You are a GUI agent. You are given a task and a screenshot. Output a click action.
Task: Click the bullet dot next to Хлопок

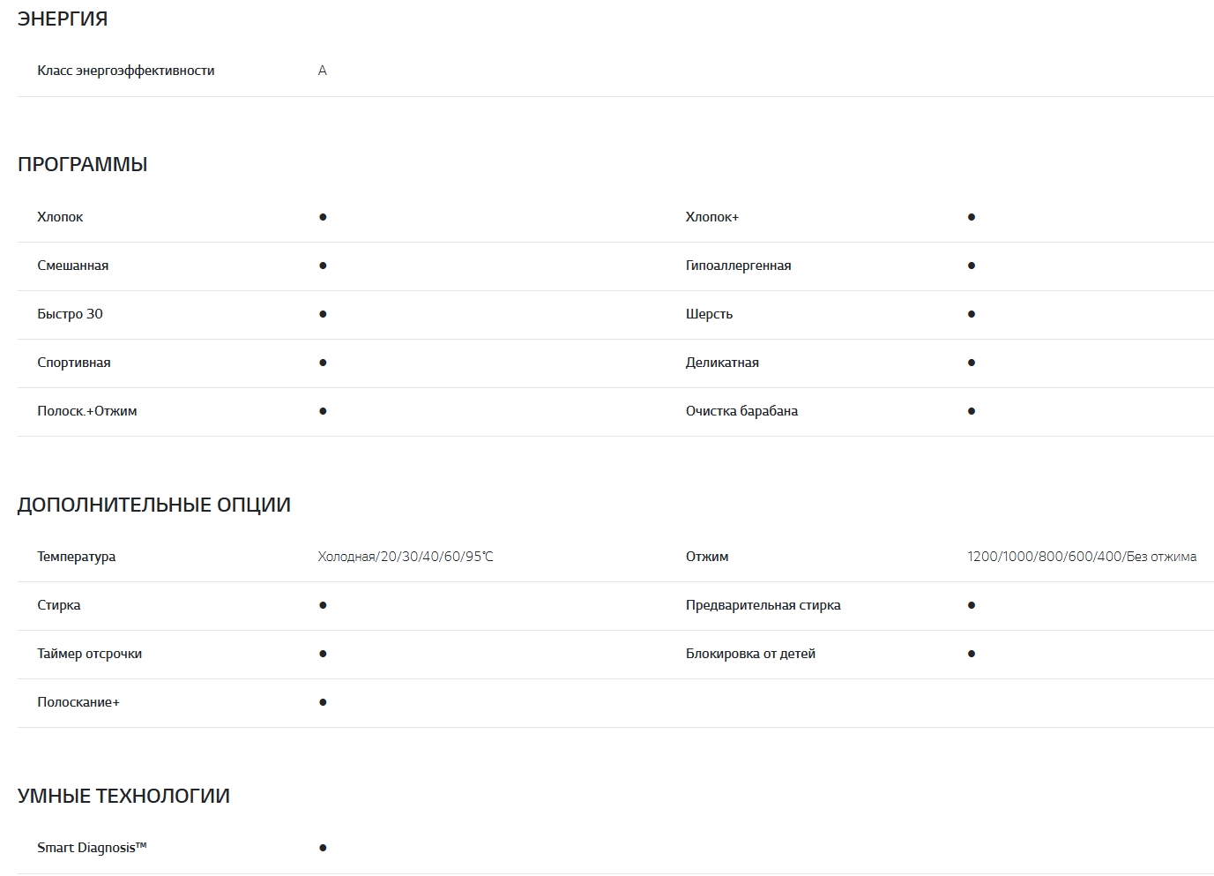click(323, 217)
